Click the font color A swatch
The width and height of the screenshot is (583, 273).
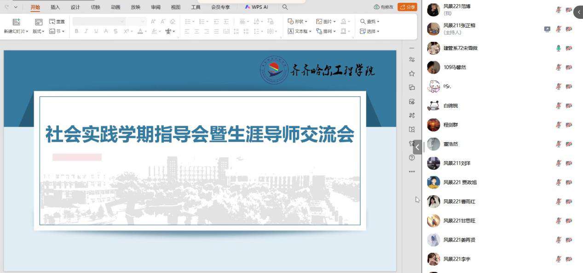[x=140, y=31]
